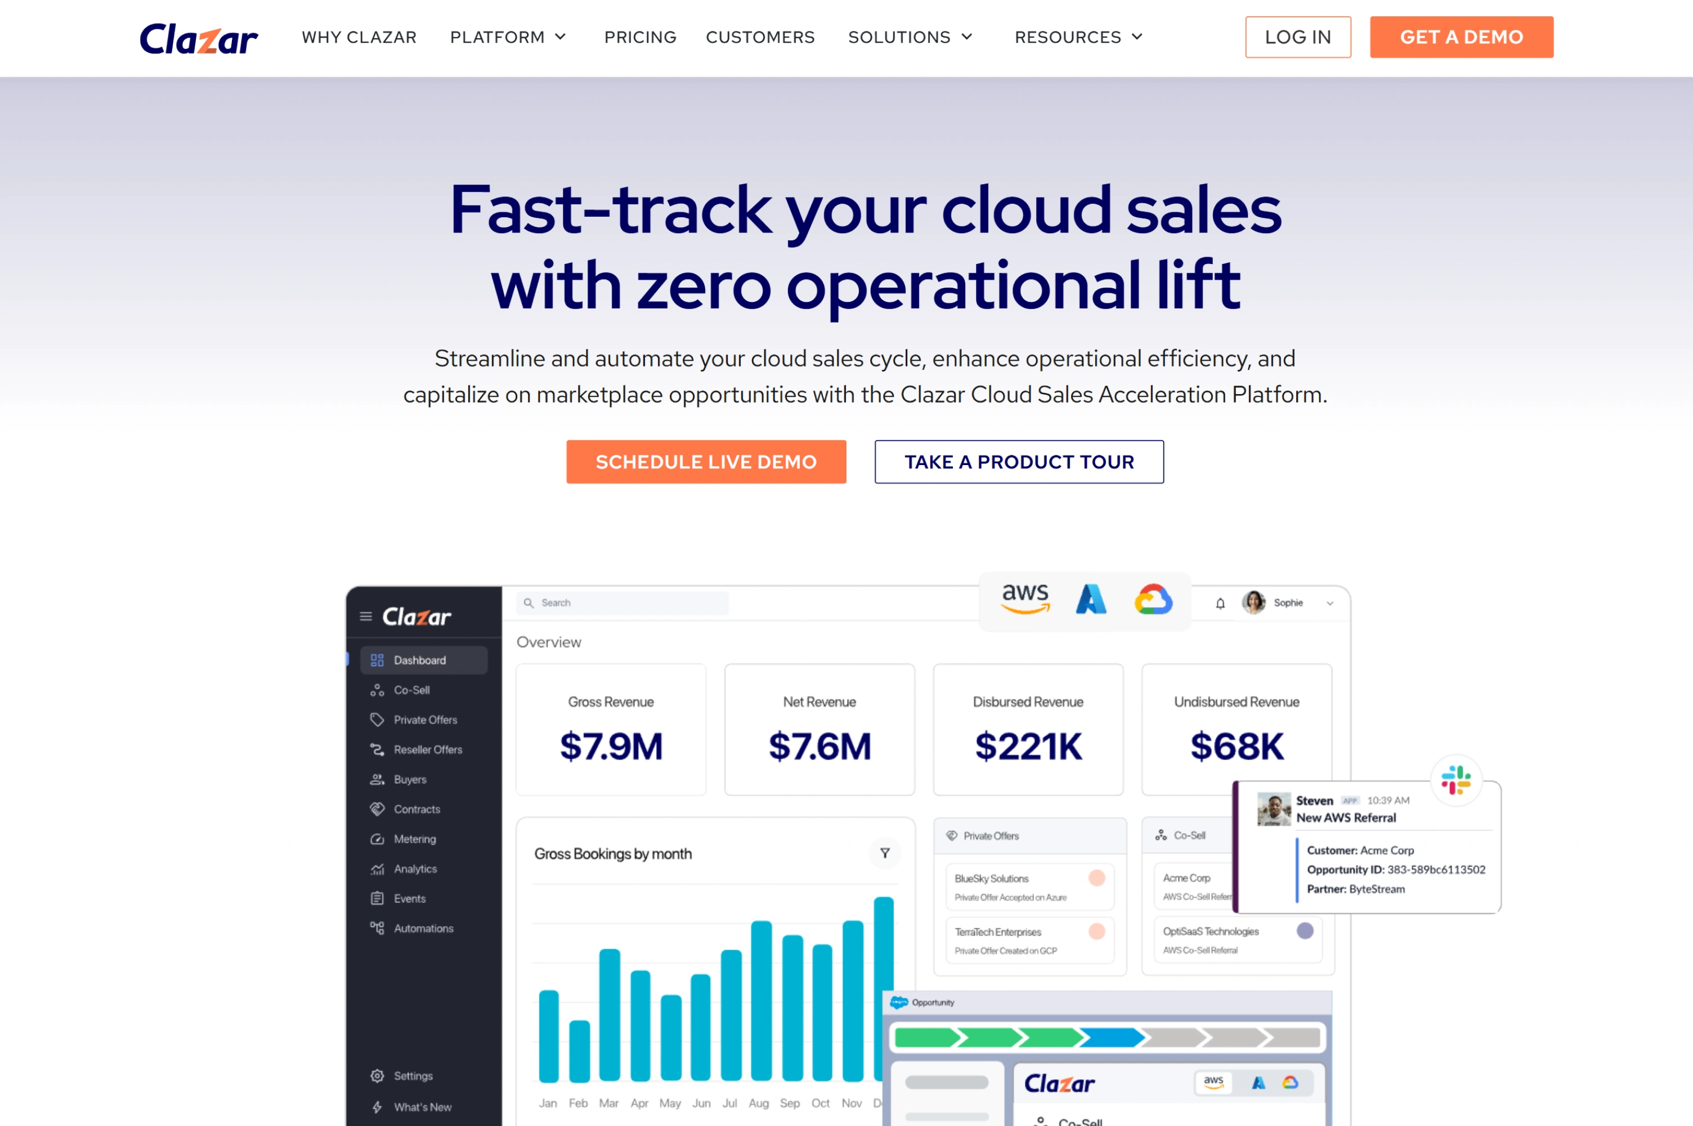Click the Schedule Live Demo button
The image size is (1693, 1126).
click(x=705, y=462)
